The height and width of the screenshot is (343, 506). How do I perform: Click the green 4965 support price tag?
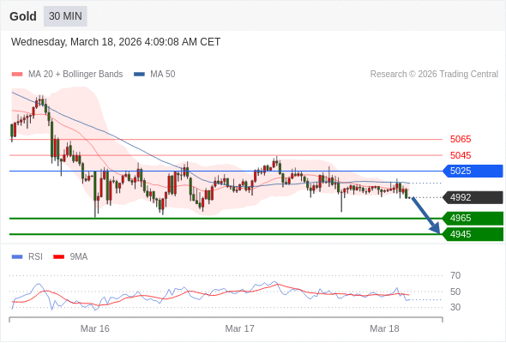pyautogui.click(x=473, y=218)
